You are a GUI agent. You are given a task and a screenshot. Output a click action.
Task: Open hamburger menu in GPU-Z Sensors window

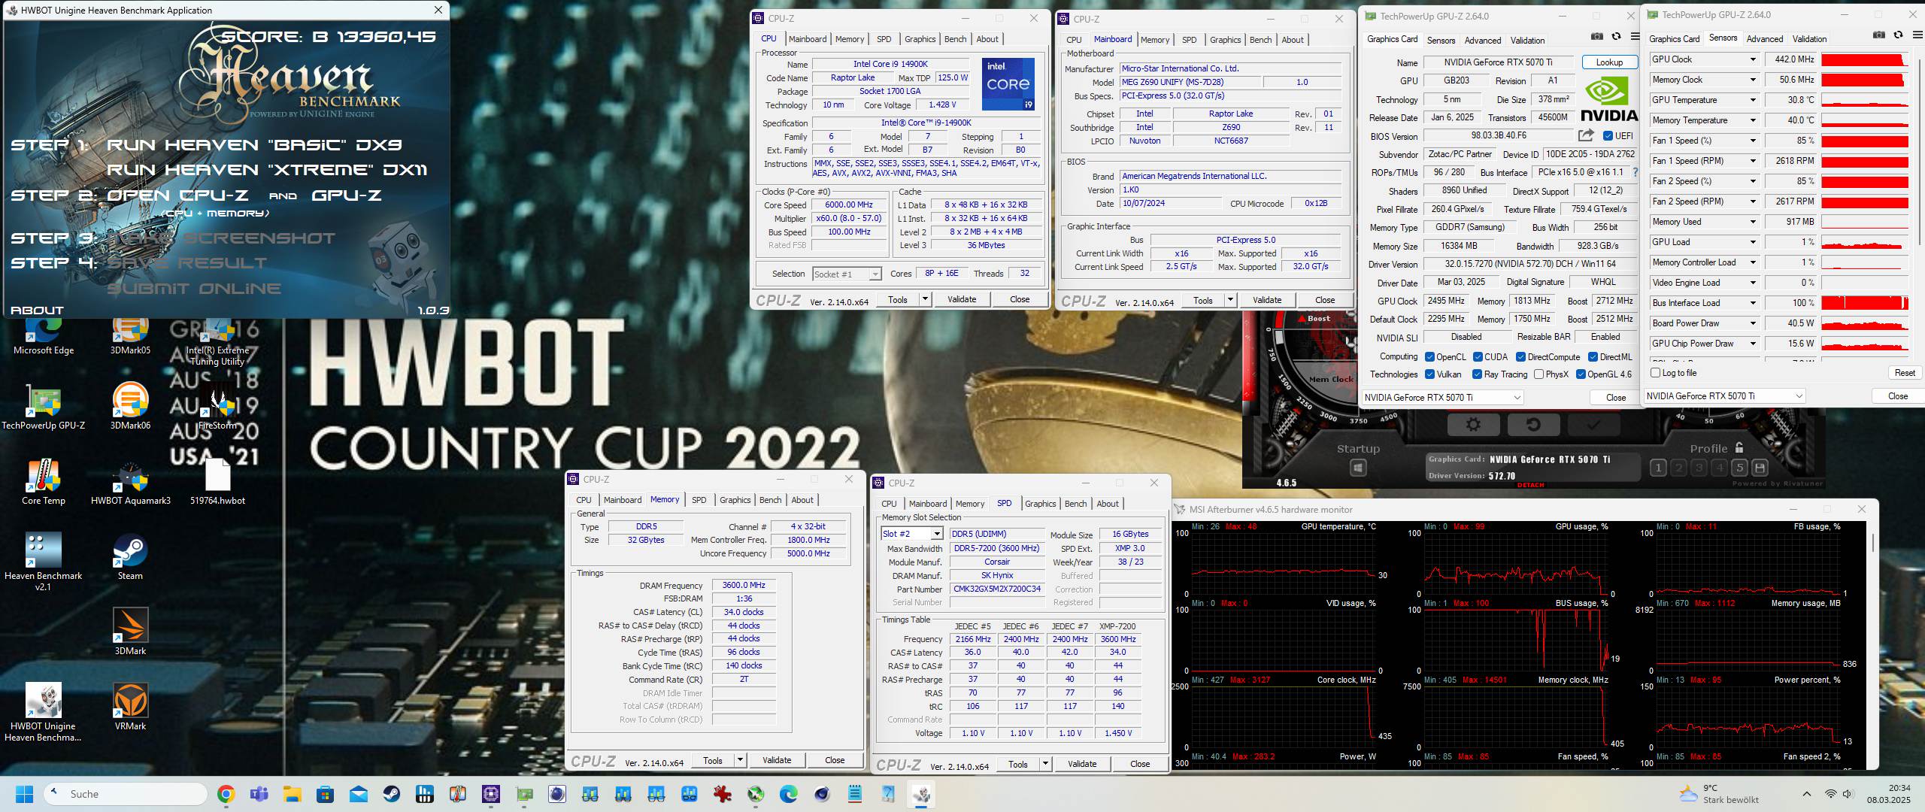[x=1916, y=35]
